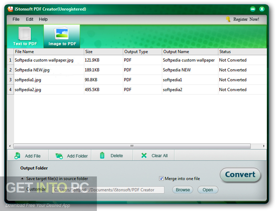Close the PDF Creator window
This screenshot has width=276, height=211.
pos(262,9)
